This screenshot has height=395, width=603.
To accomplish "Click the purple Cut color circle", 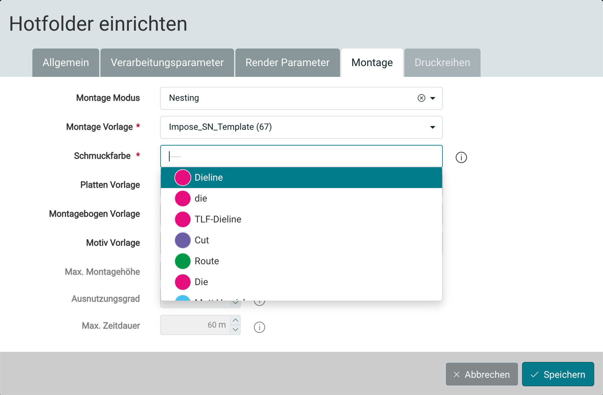I will tap(182, 240).
